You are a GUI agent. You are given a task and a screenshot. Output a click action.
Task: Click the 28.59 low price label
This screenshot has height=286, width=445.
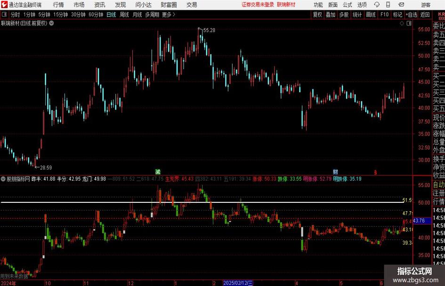click(46, 168)
